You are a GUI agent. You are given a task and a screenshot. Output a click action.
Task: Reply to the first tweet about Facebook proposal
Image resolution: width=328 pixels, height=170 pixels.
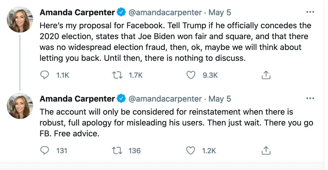44,75
